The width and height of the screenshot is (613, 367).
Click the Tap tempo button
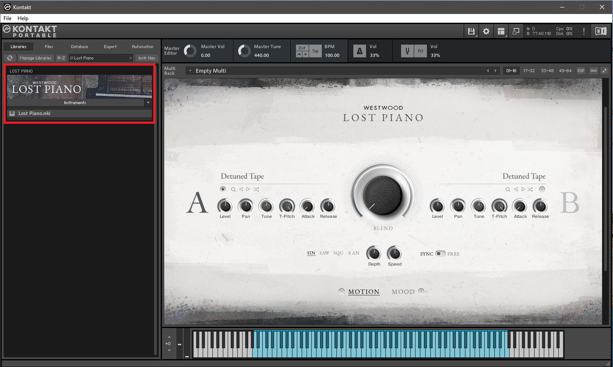coord(315,51)
